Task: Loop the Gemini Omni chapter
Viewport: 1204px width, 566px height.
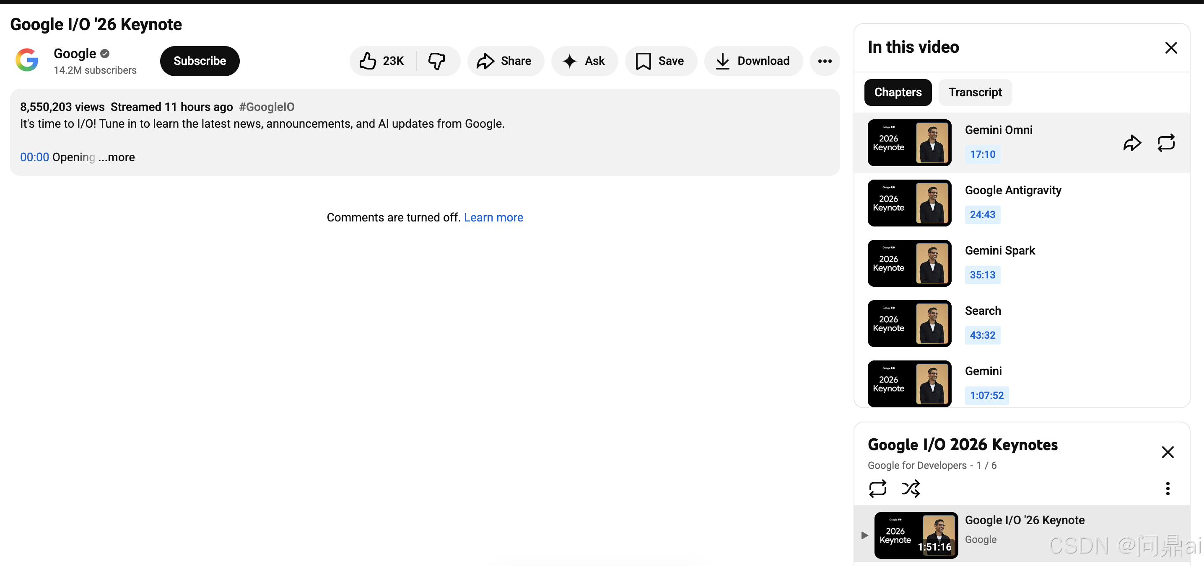Action: point(1166,143)
